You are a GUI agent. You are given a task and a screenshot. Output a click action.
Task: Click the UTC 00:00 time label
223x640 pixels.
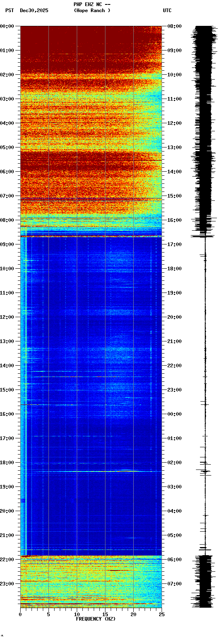point(174,414)
